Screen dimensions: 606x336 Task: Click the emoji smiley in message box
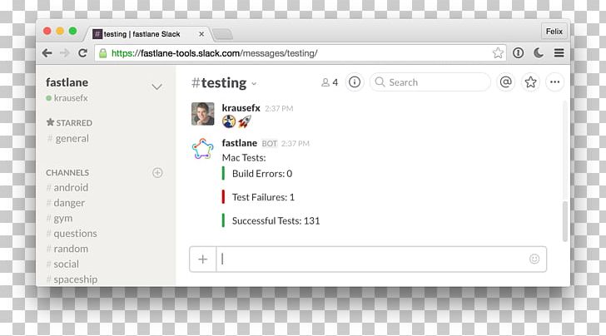tap(534, 259)
